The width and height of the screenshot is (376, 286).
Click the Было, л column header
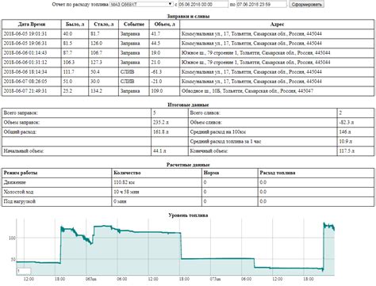click(75, 25)
